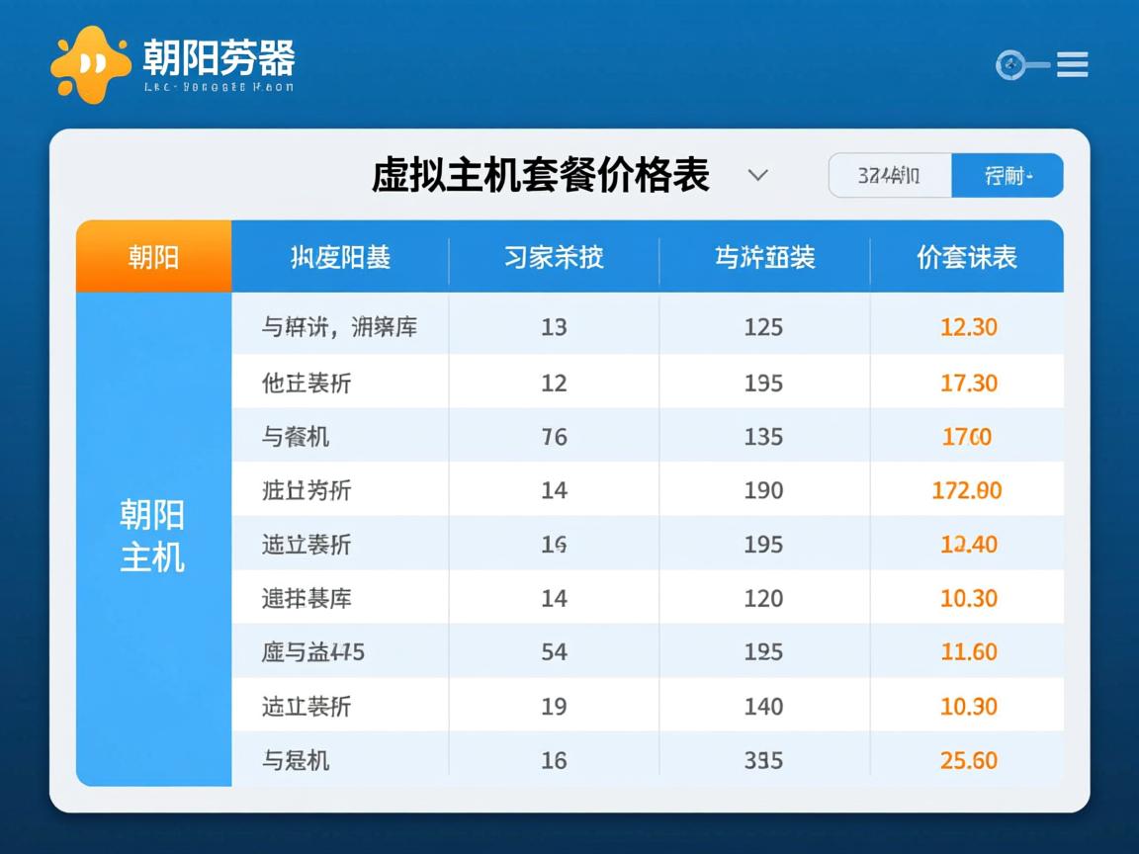Screen dimensions: 1139x854
Task: Switch to the blue highlighted segment option
Action: pyautogui.click(x=1007, y=176)
